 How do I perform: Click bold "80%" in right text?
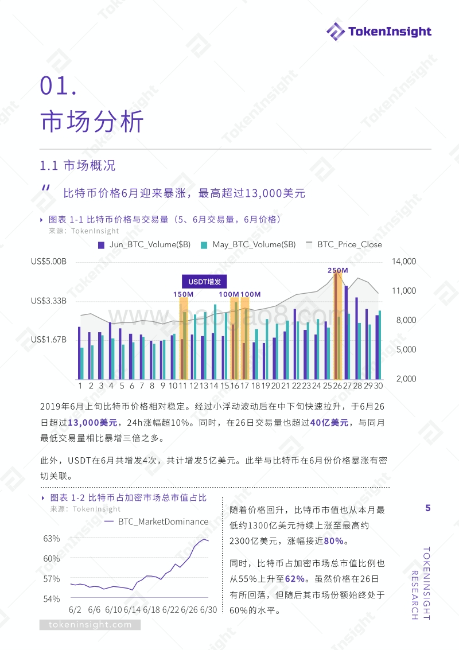point(333,541)
